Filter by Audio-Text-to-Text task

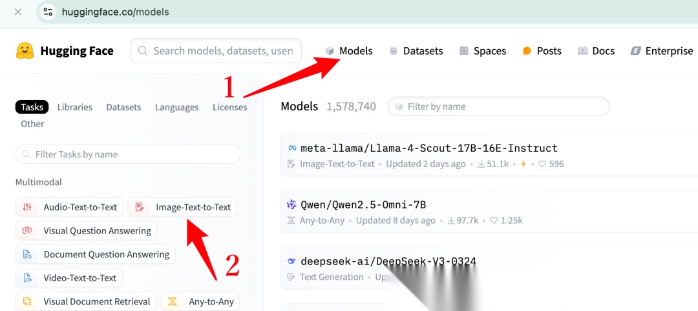(x=69, y=207)
